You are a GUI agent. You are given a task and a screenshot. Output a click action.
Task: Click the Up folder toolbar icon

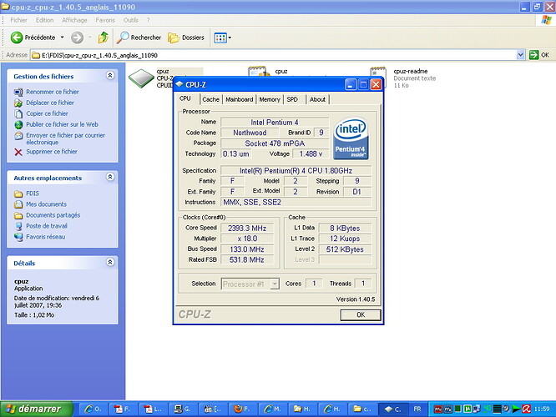(103, 38)
